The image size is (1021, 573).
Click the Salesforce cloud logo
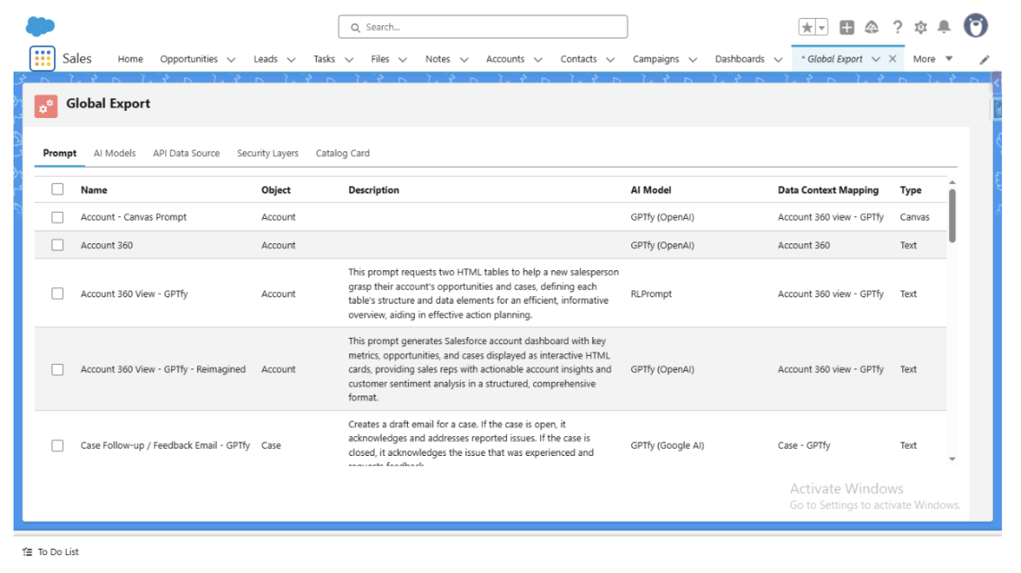(41, 26)
